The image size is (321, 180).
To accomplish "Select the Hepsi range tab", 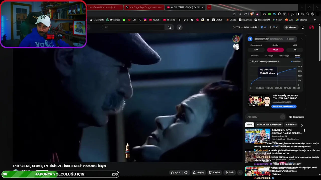I will tap(298, 56).
